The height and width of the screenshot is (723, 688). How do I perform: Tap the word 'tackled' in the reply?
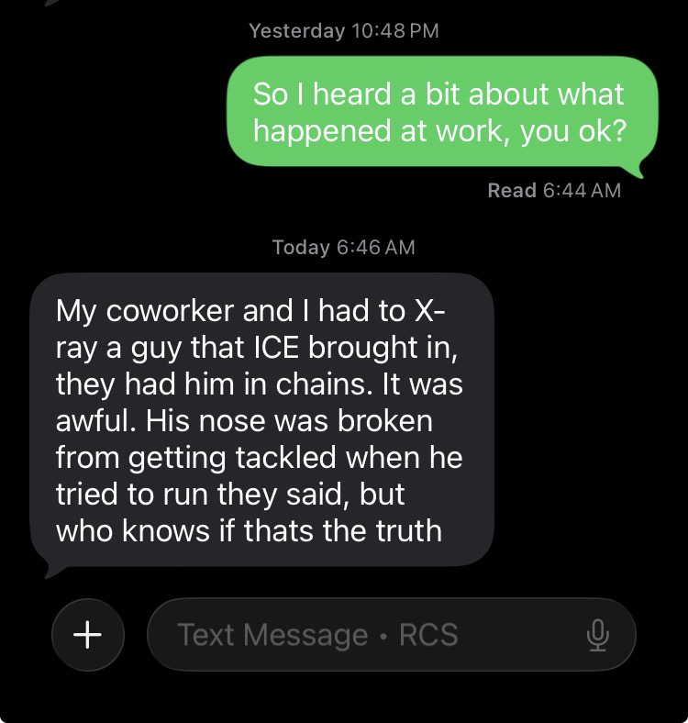(x=285, y=458)
